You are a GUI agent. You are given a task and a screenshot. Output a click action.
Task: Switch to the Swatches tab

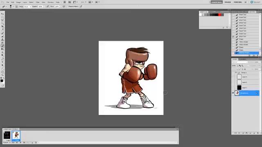click(x=203, y=12)
